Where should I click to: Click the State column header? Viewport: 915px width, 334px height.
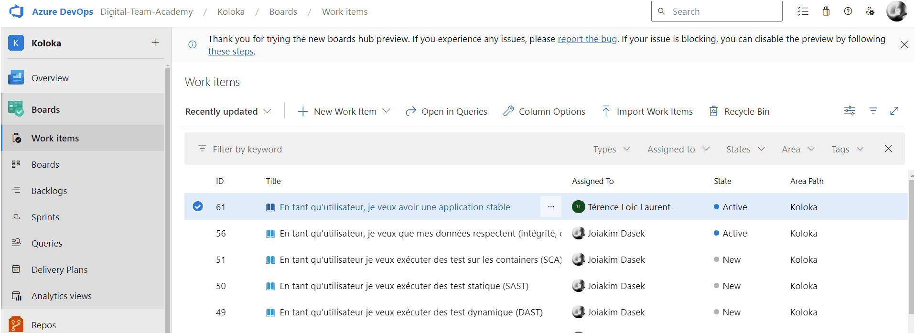coord(722,181)
